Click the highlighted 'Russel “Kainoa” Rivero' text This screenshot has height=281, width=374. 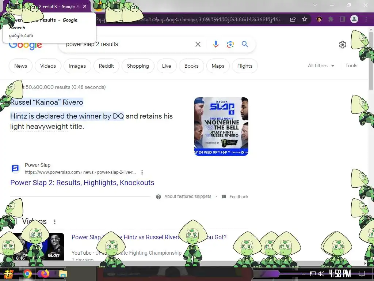point(47,102)
